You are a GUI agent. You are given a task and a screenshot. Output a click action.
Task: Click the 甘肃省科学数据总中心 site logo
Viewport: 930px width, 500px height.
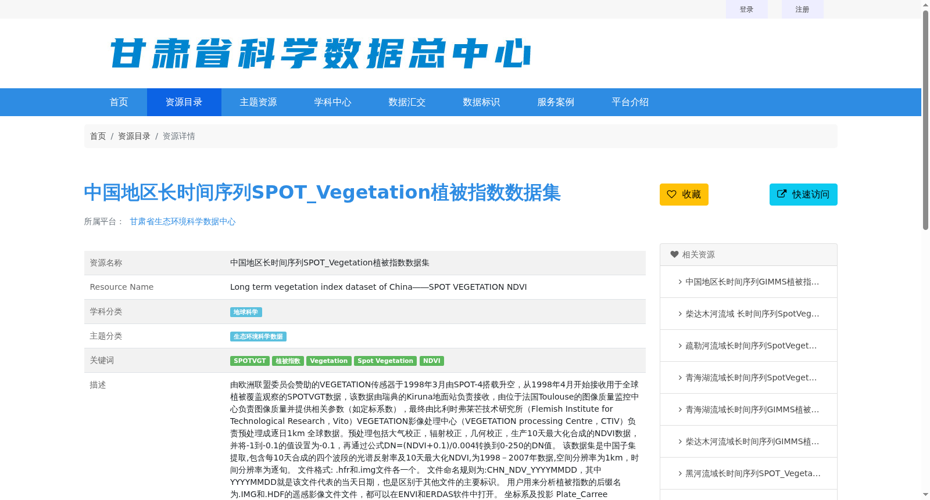pos(320,53)
